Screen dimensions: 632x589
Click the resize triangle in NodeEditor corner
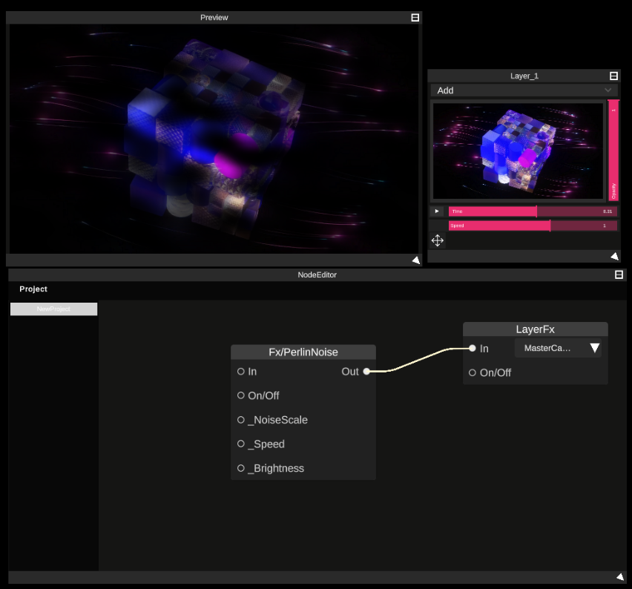[x=619, y=576]
